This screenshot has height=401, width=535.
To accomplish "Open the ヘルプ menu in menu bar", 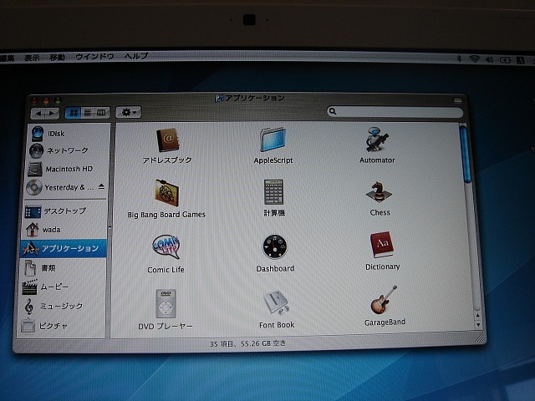I will (136, 57).
